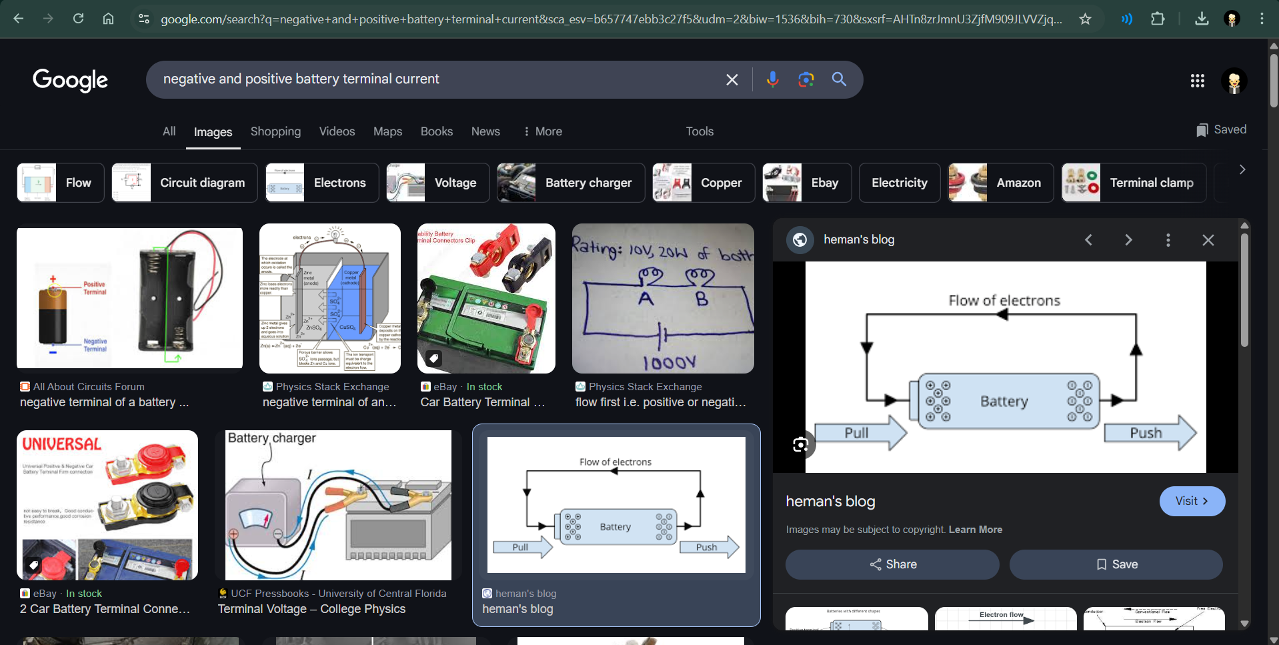Switch to the Videos tab
The height and width of the screenshot is (645, 1279).
337,131
